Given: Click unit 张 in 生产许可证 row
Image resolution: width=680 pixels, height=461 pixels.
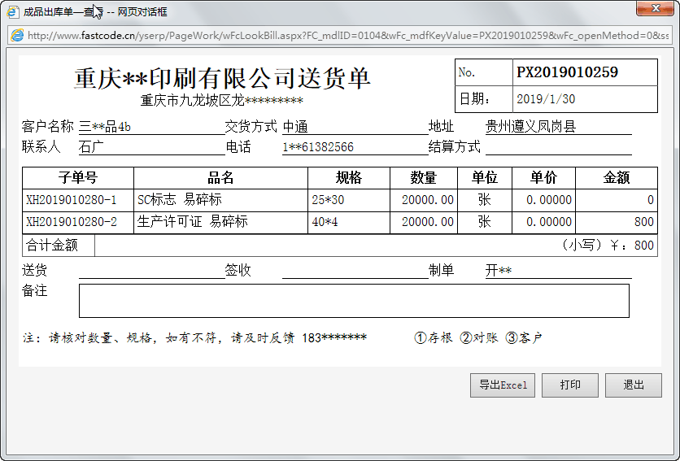Looking at the screenshot, I should (485, 222).
